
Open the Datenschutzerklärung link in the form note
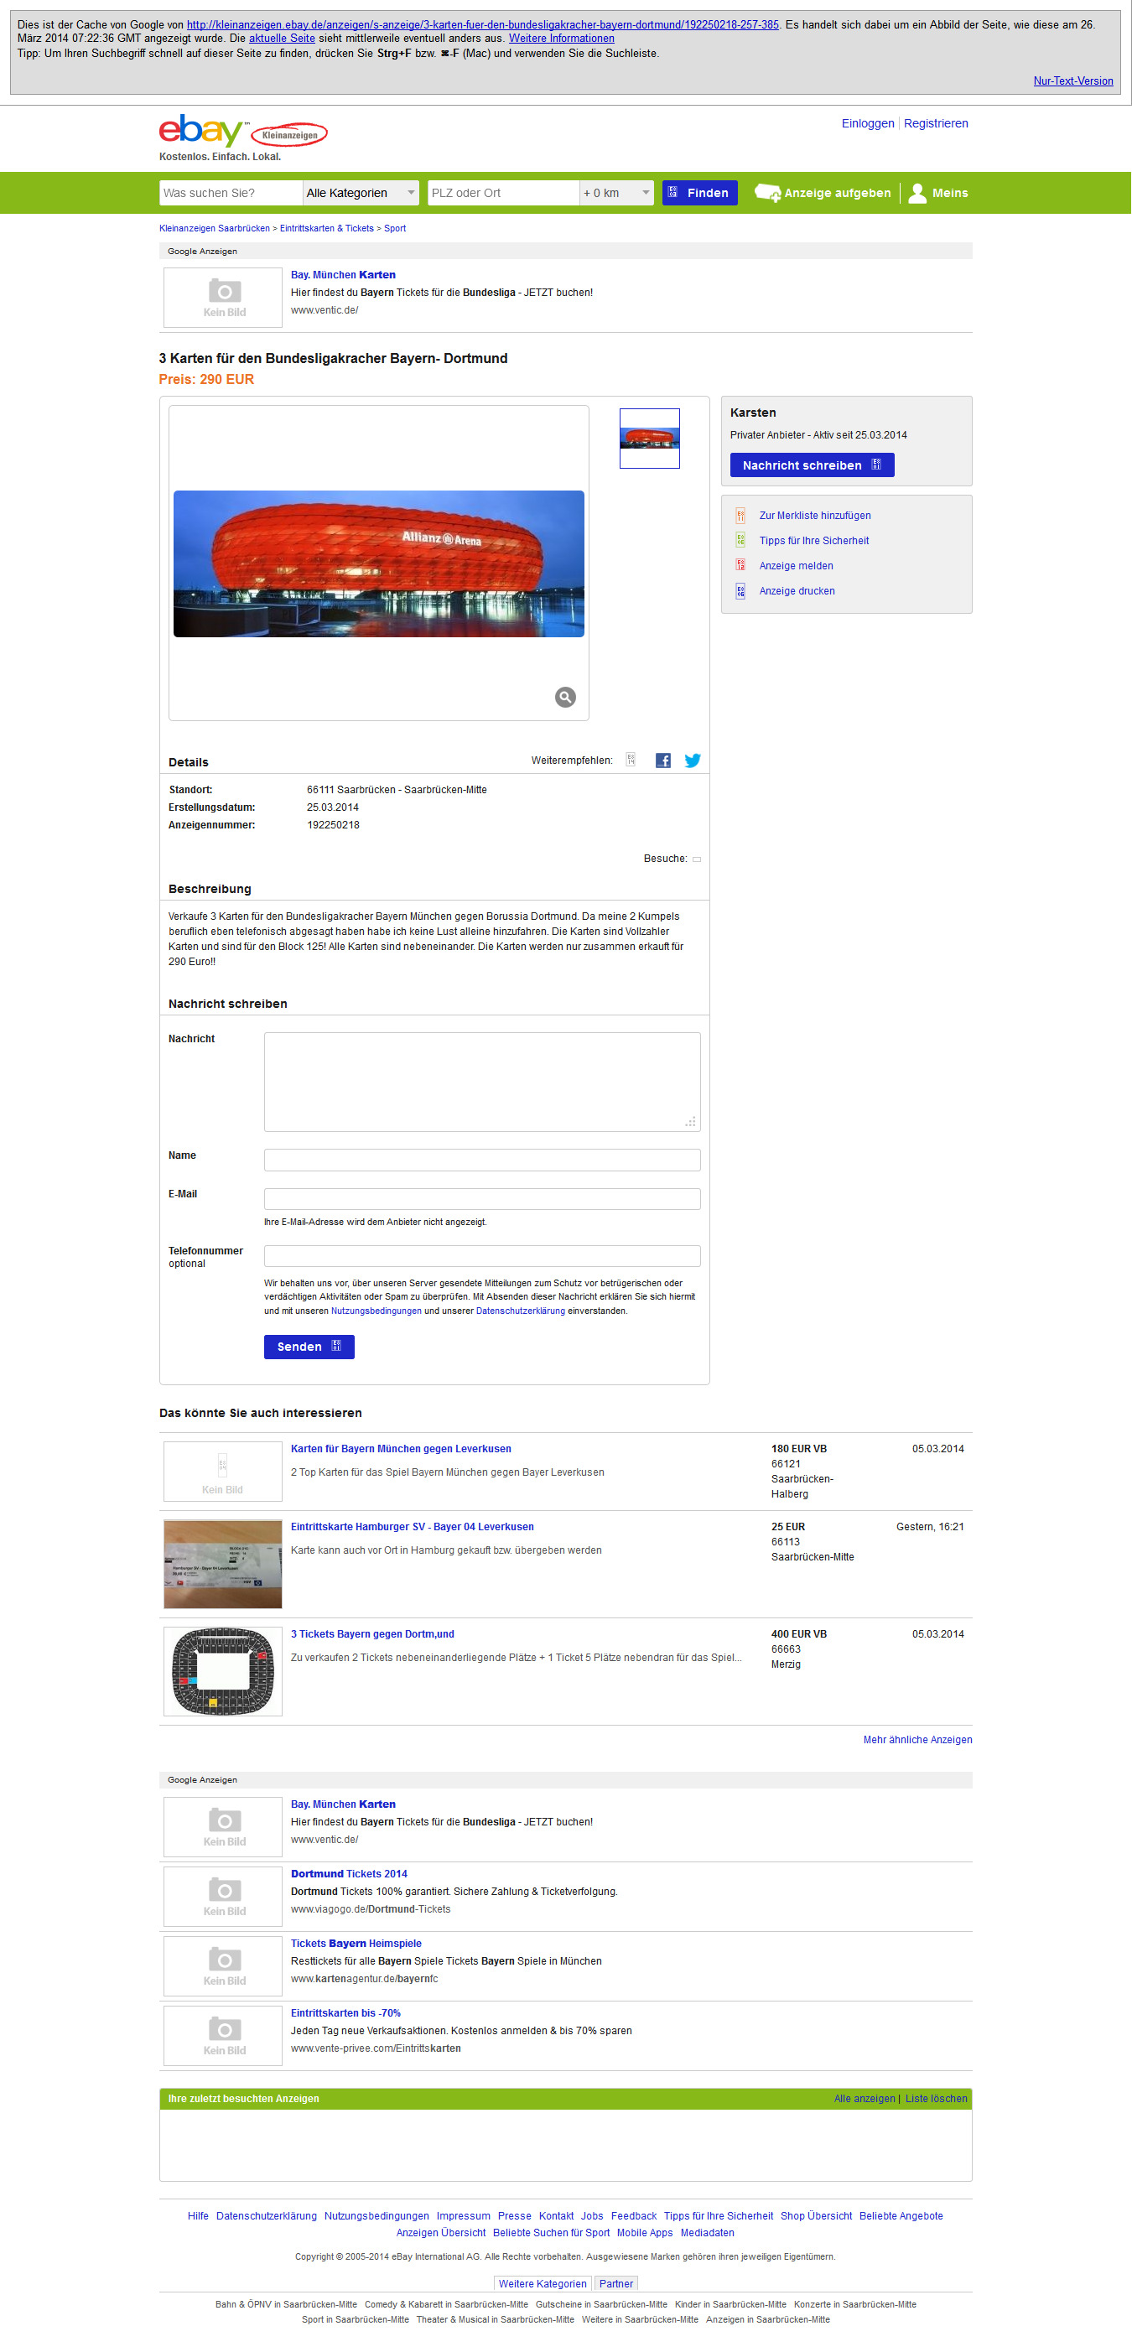click(521, 1311)
